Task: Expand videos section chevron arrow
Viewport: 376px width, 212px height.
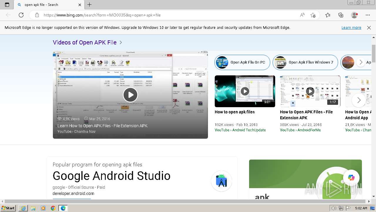Action: (121, 42)
